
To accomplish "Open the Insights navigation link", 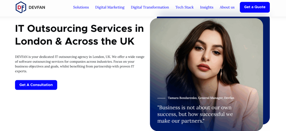I will click(x=207, y=7).
